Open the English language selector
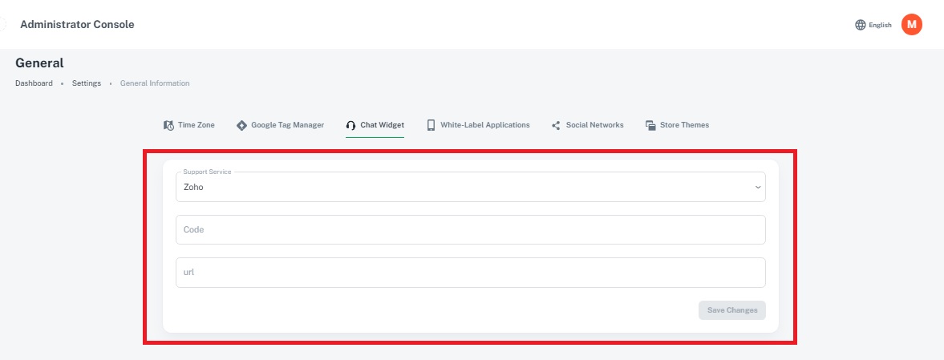 (x=880, y=25)
